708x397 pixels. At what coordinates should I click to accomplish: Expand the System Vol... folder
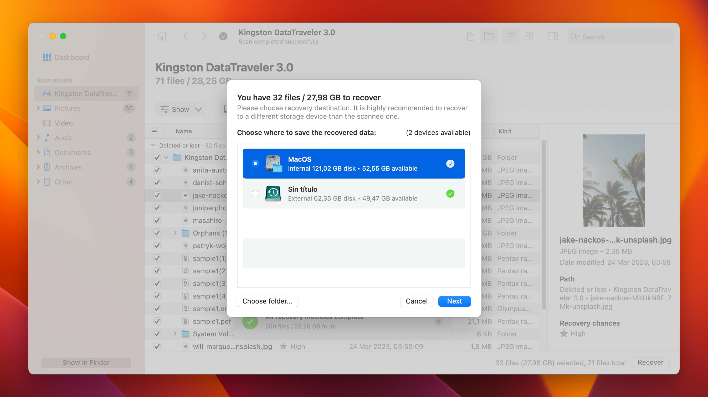[175, 333]
